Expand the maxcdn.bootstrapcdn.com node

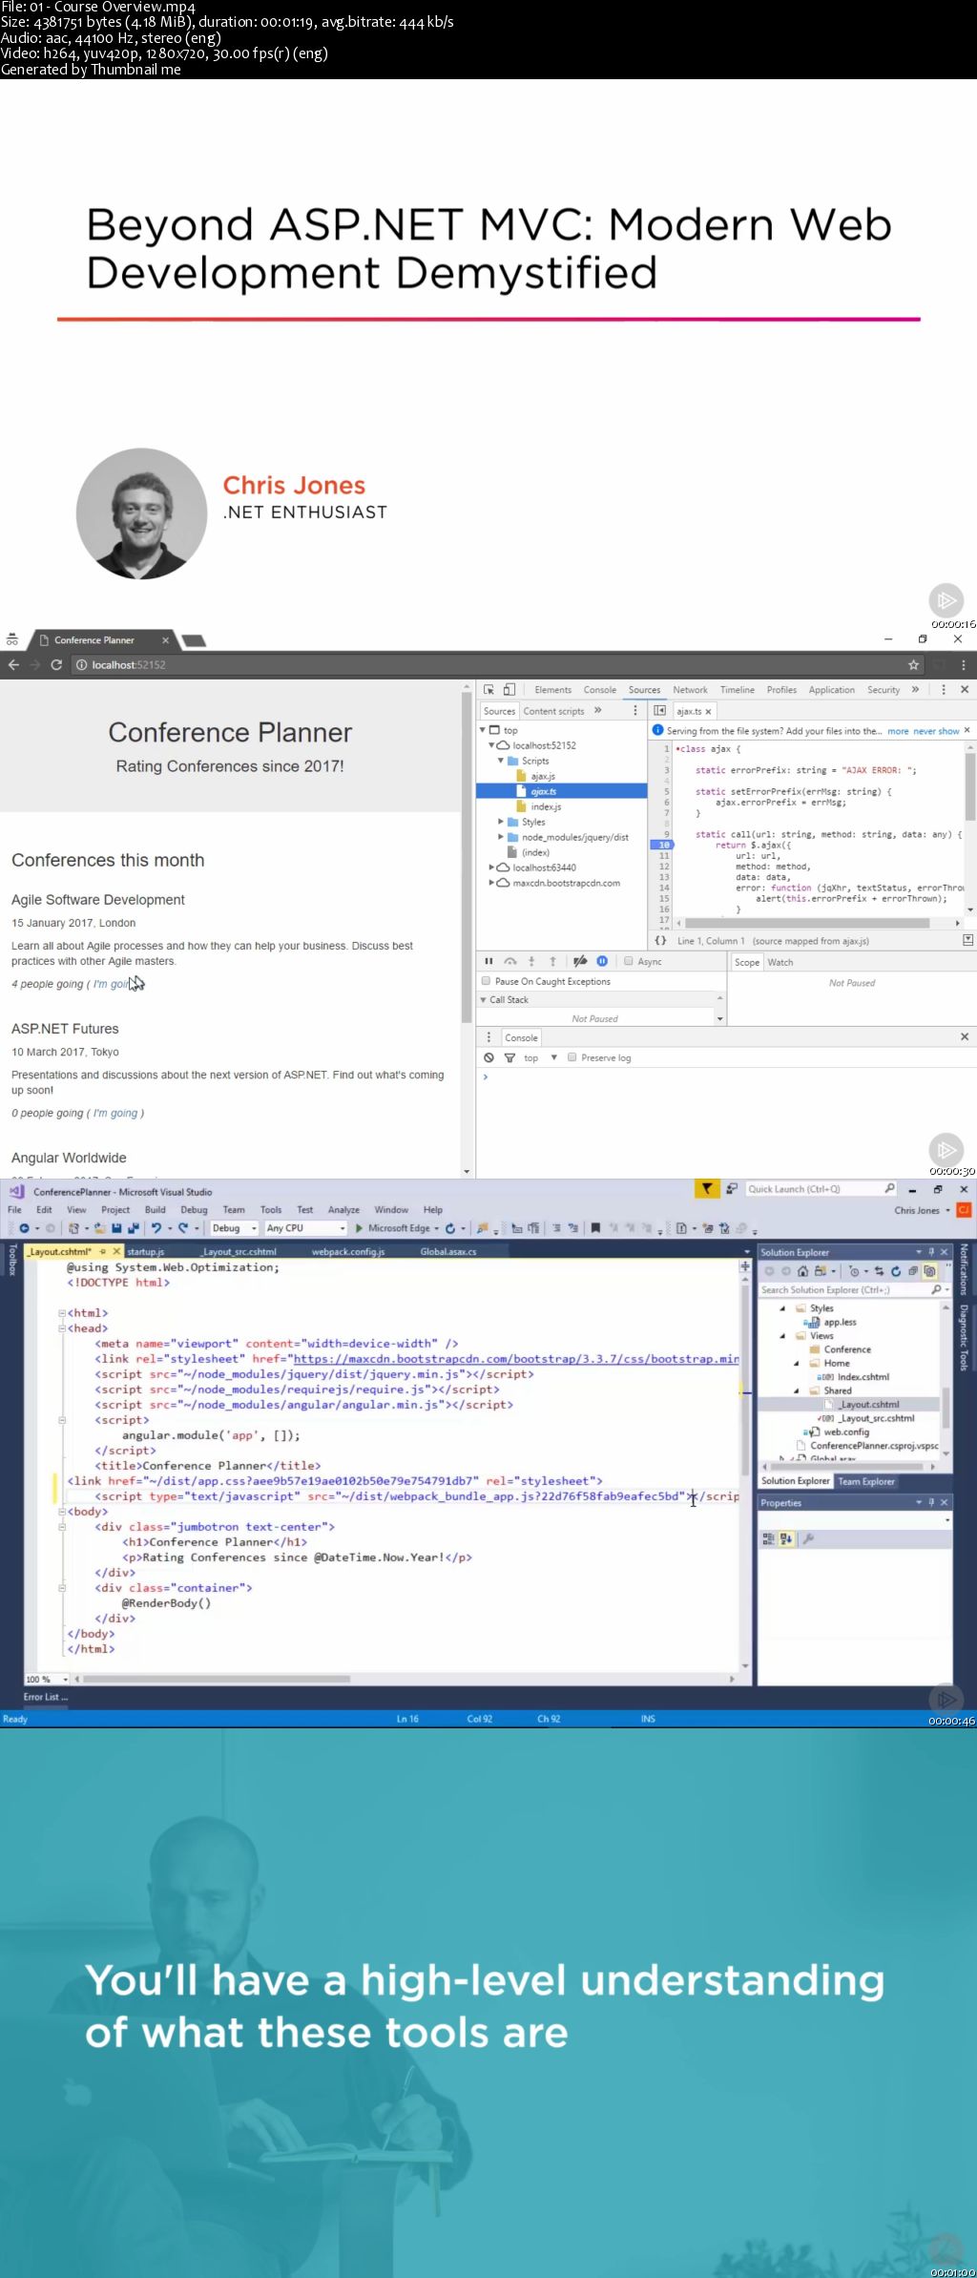(x=492, y=882)
